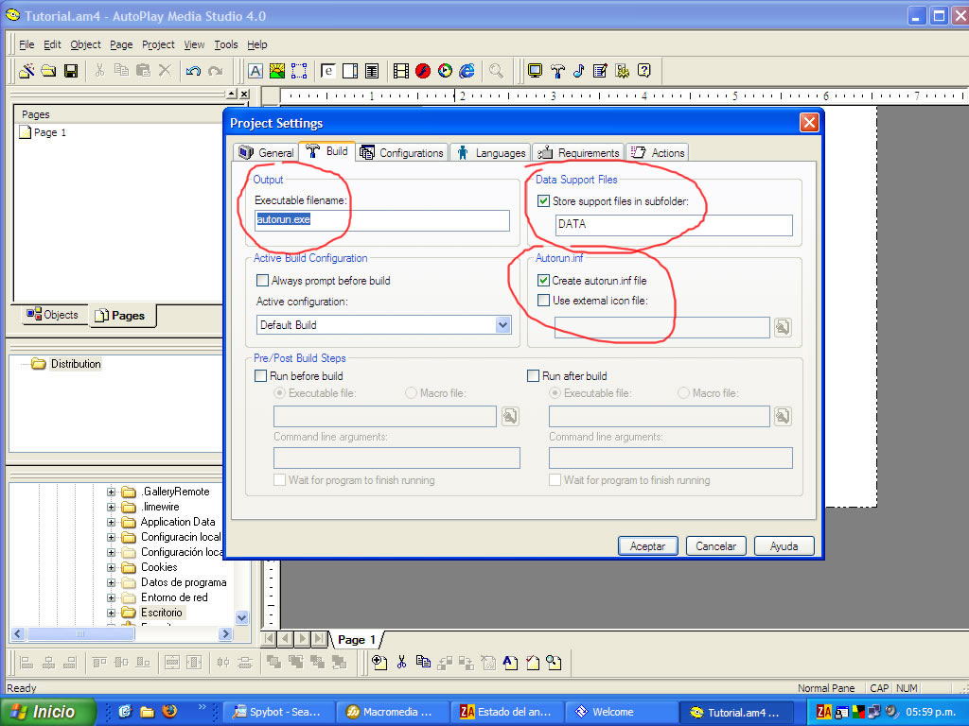
Task: Enable the Run before build checkbox
Action: [261, 376]
